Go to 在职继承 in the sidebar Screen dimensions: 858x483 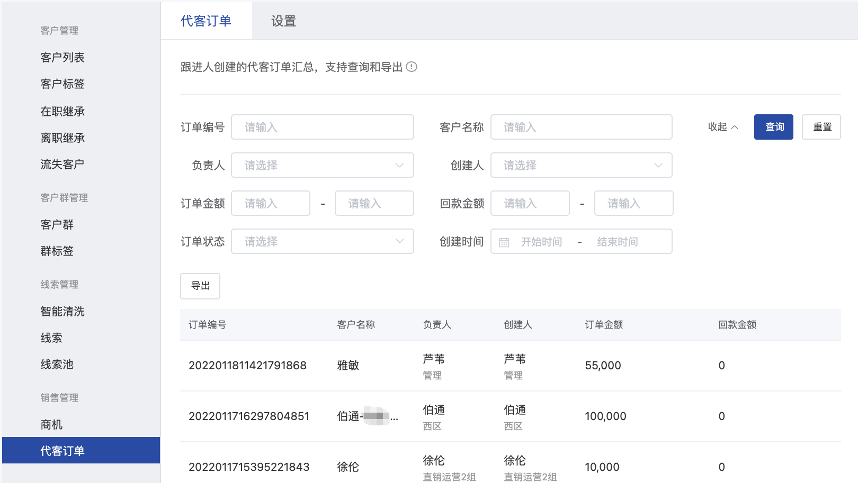(x=62, y=111)
